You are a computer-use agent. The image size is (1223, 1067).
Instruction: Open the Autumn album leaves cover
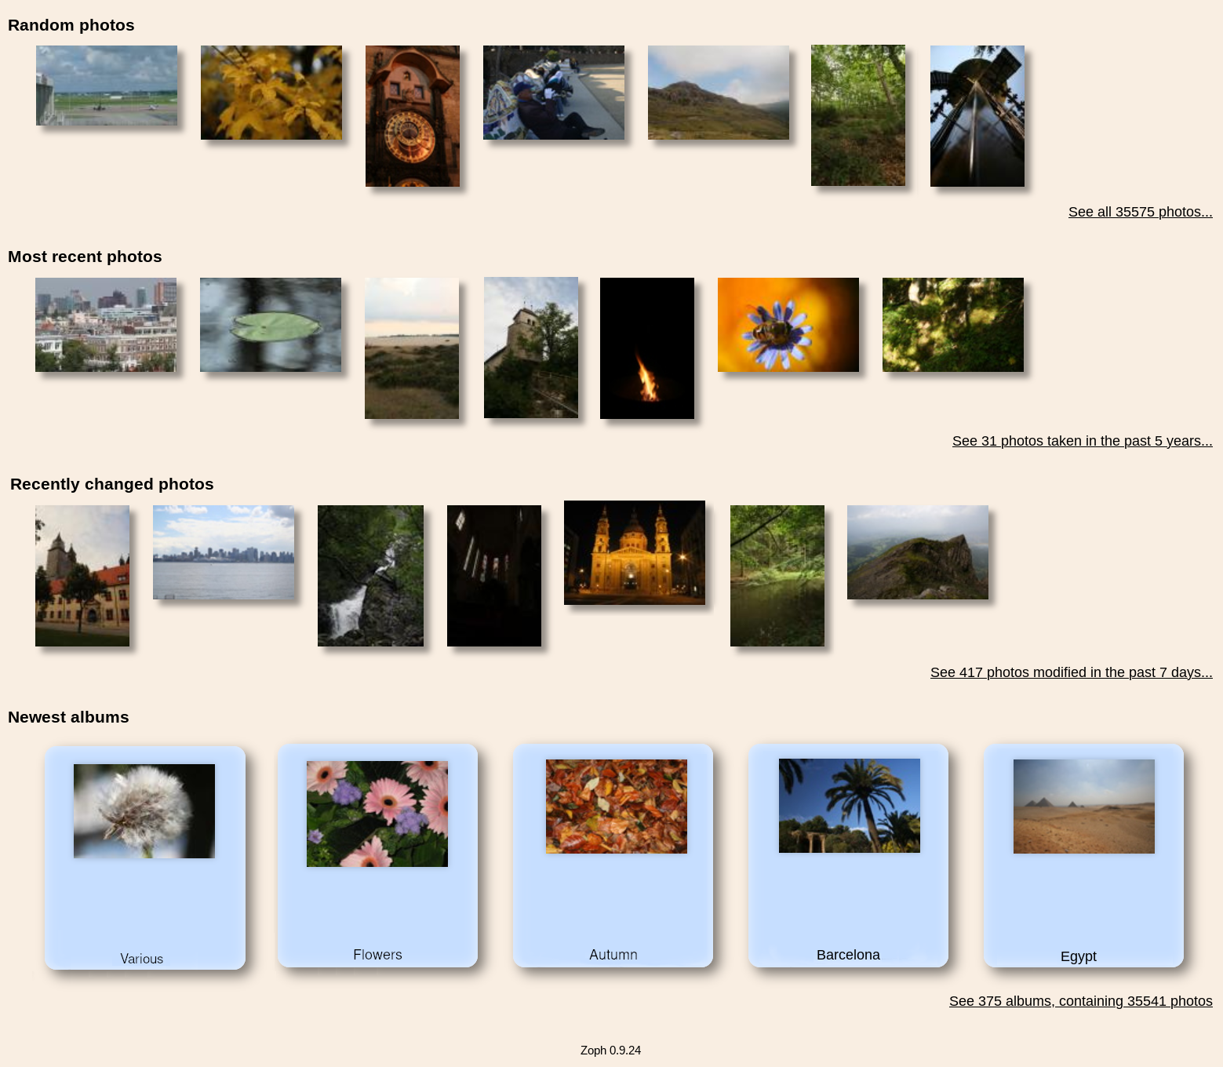pos(617,807)
